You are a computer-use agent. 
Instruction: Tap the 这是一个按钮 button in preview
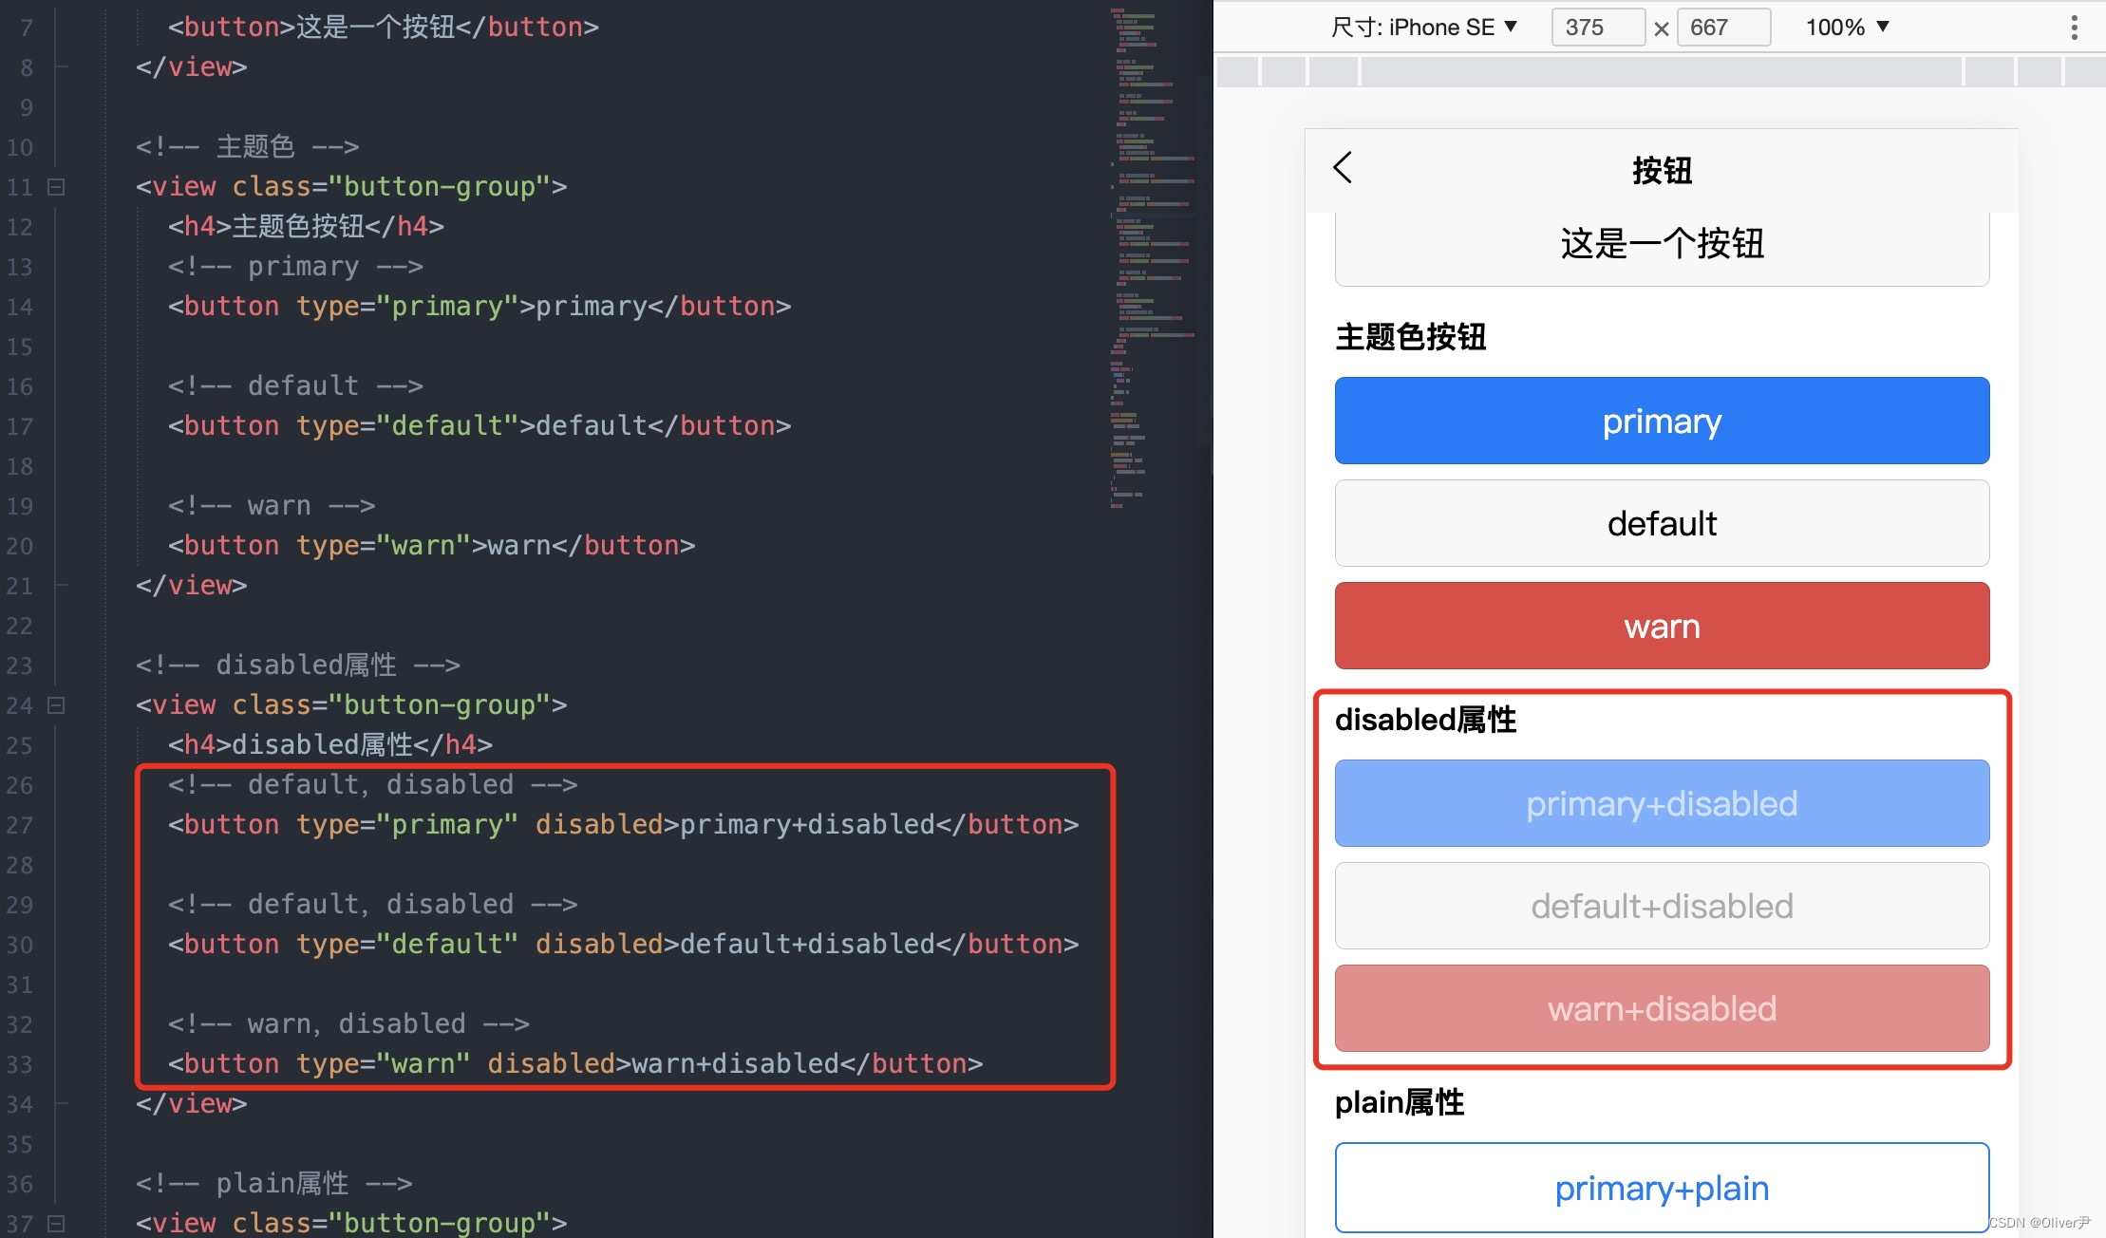coord(1662,249)
